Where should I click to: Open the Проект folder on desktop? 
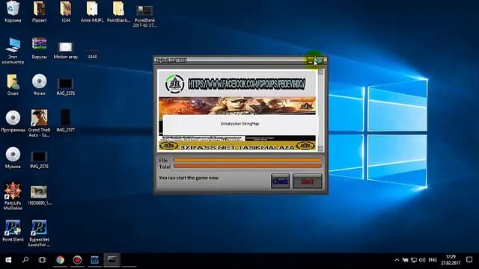(x=40, y=12)
